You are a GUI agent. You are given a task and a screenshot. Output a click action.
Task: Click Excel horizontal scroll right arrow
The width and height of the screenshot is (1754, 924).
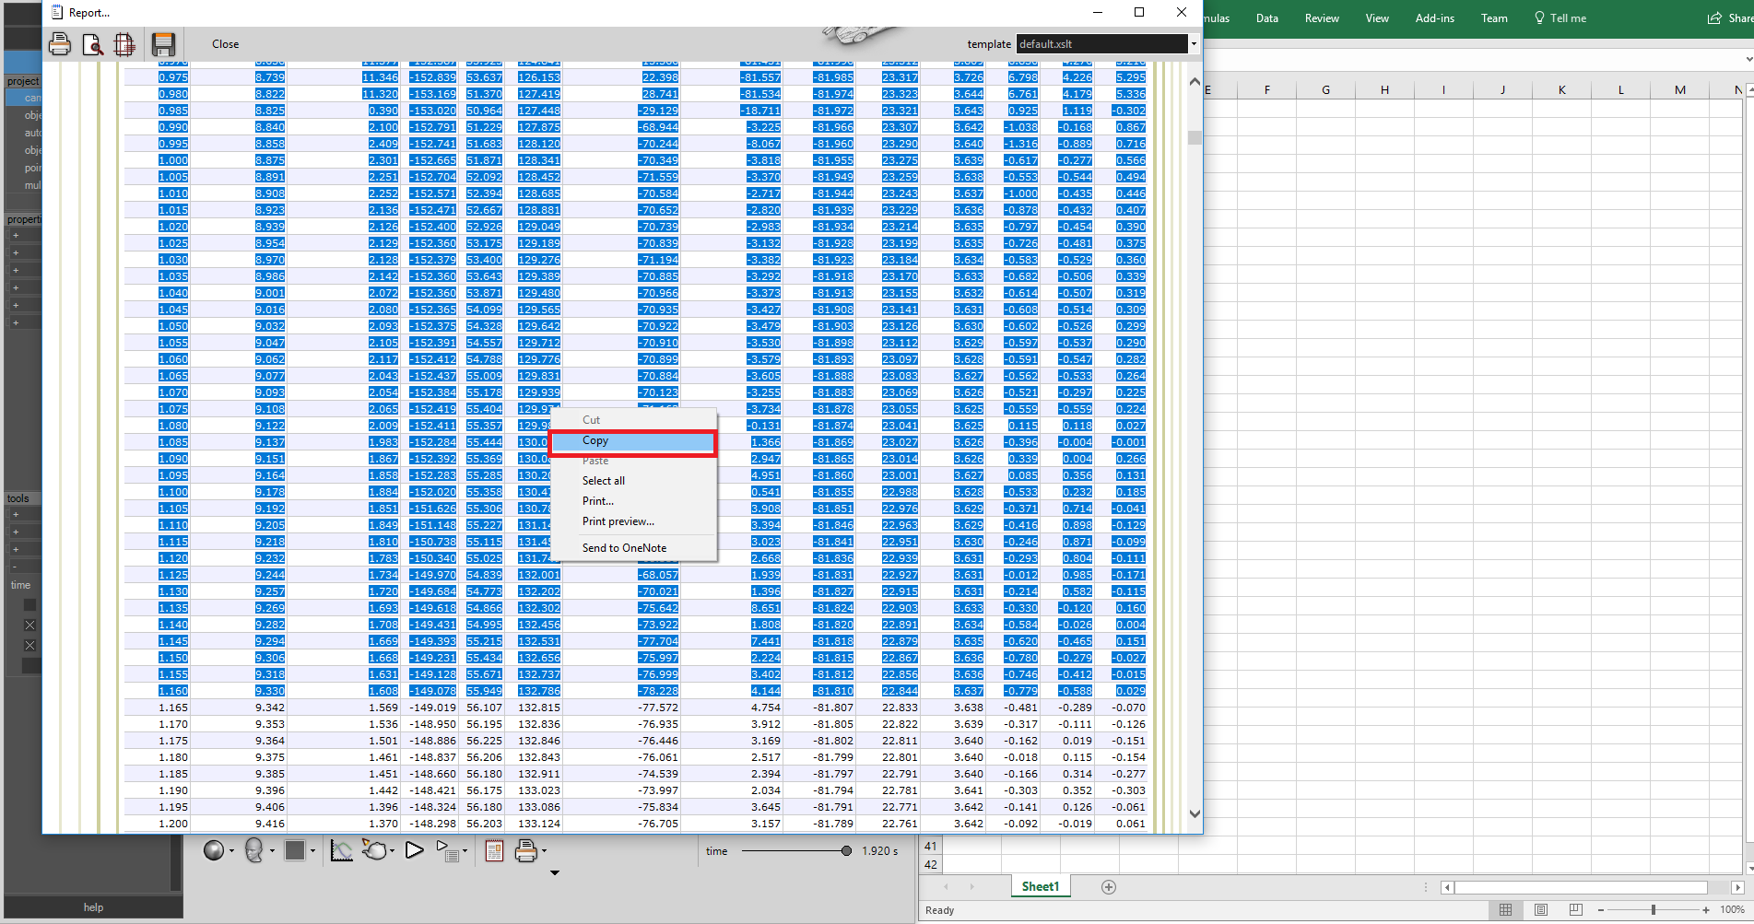point(1737,887)
